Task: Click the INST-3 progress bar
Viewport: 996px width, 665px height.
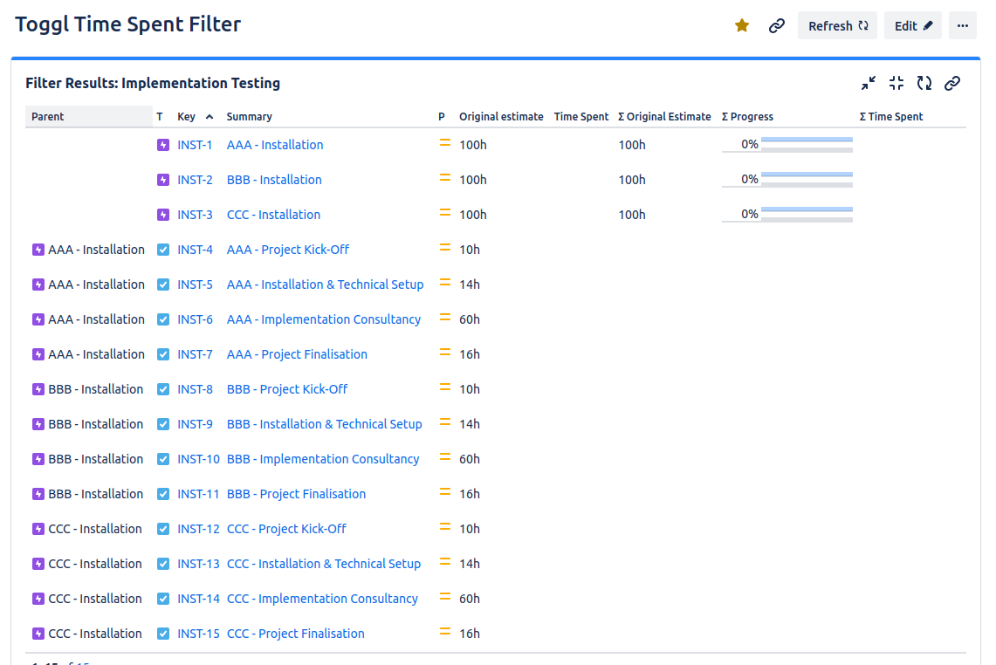Action: tap(807, 215)
